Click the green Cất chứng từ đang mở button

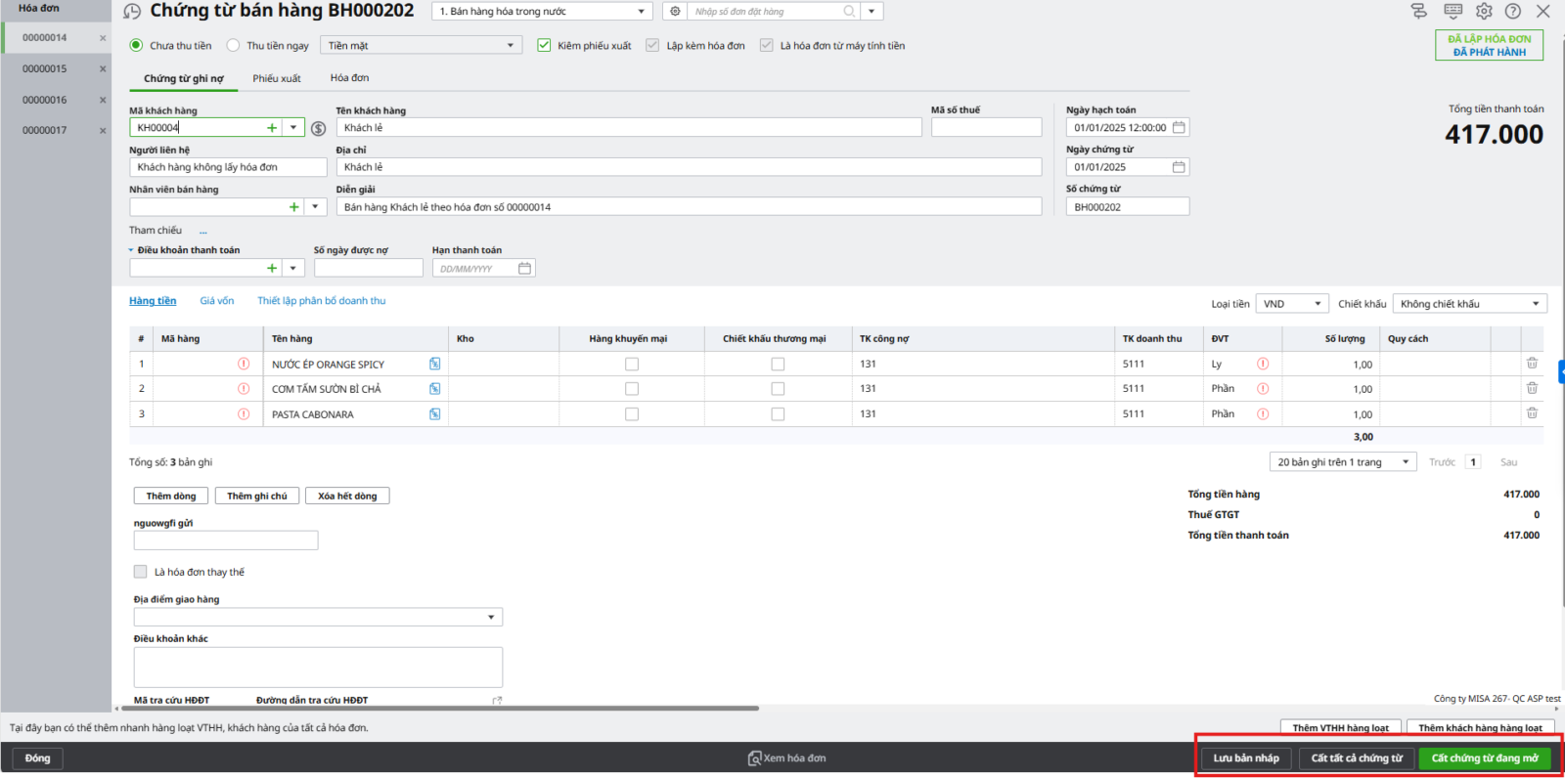tap(1484, 758)
